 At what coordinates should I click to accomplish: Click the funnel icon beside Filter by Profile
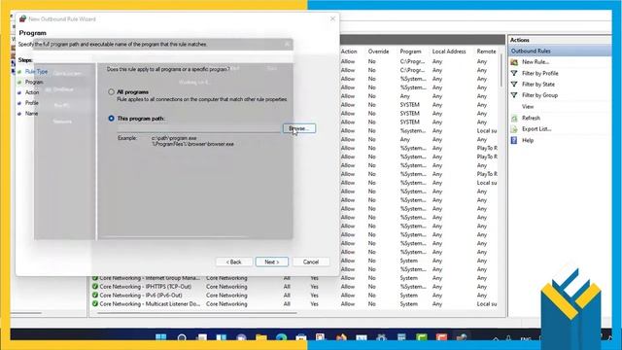[x=514, y=74]
